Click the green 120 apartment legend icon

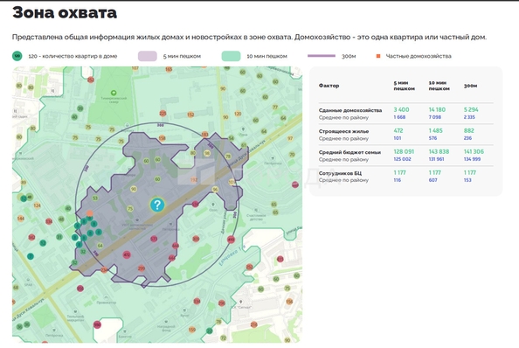tap(17, 56)
